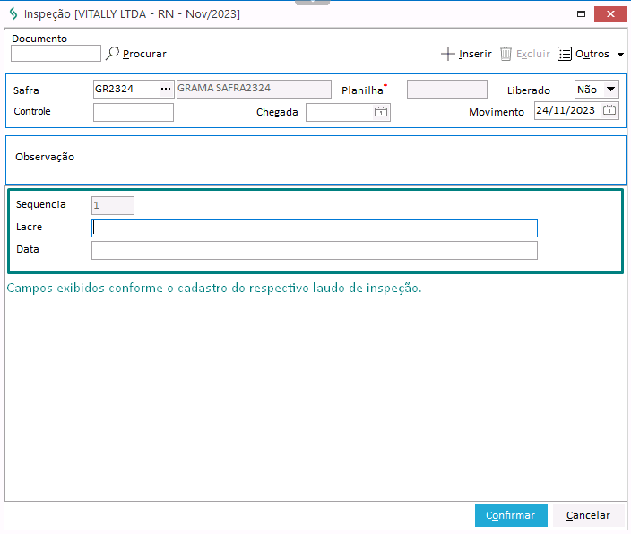This screenshot has width=631, height=534.
Task: Click the Inserir button label
Action: (x=475, y=54)
